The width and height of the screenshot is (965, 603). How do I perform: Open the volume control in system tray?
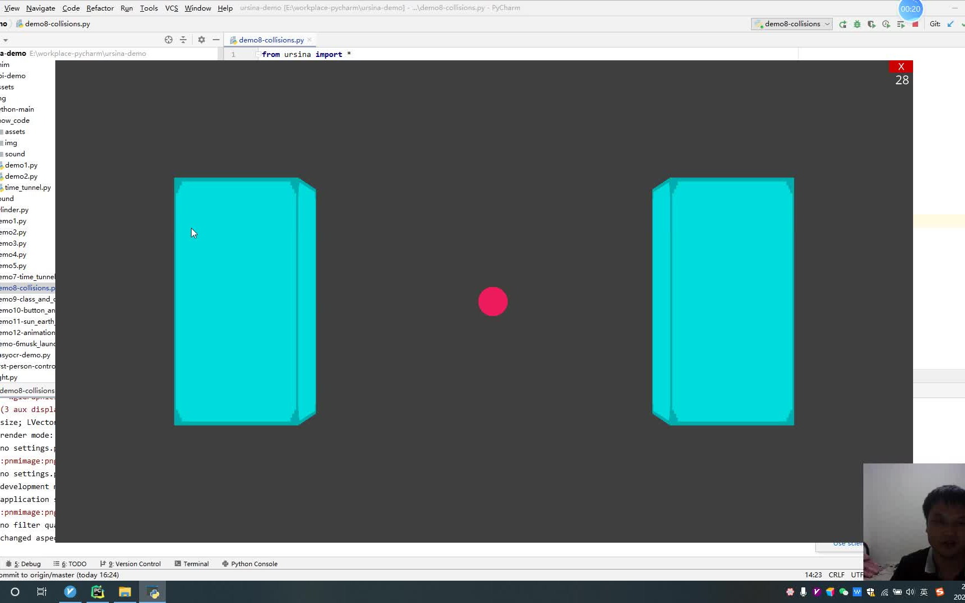tap(910, 592)
